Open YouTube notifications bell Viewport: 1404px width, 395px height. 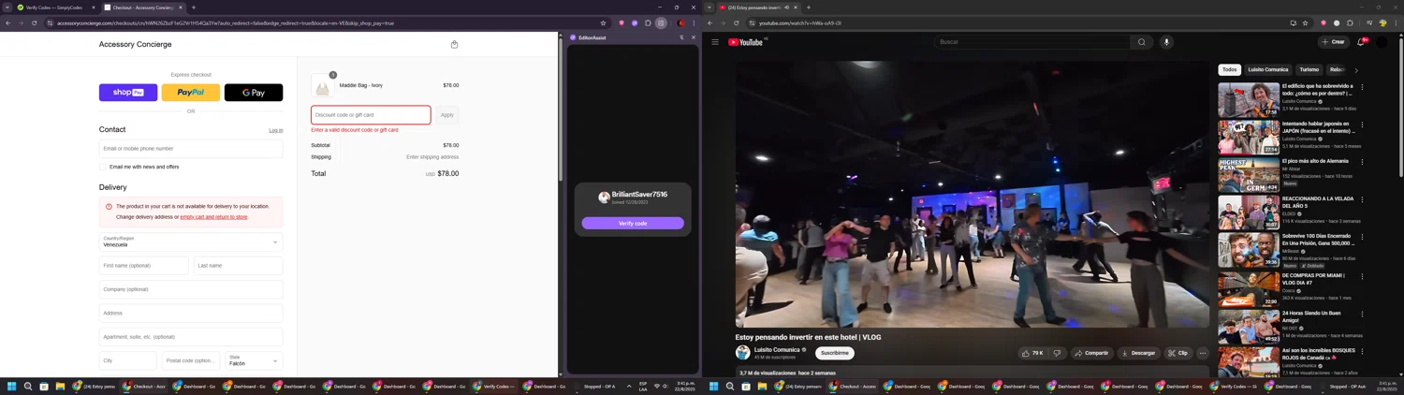coord(1361,42)
